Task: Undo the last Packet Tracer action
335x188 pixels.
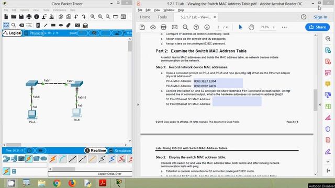Action: coord(76,17)
